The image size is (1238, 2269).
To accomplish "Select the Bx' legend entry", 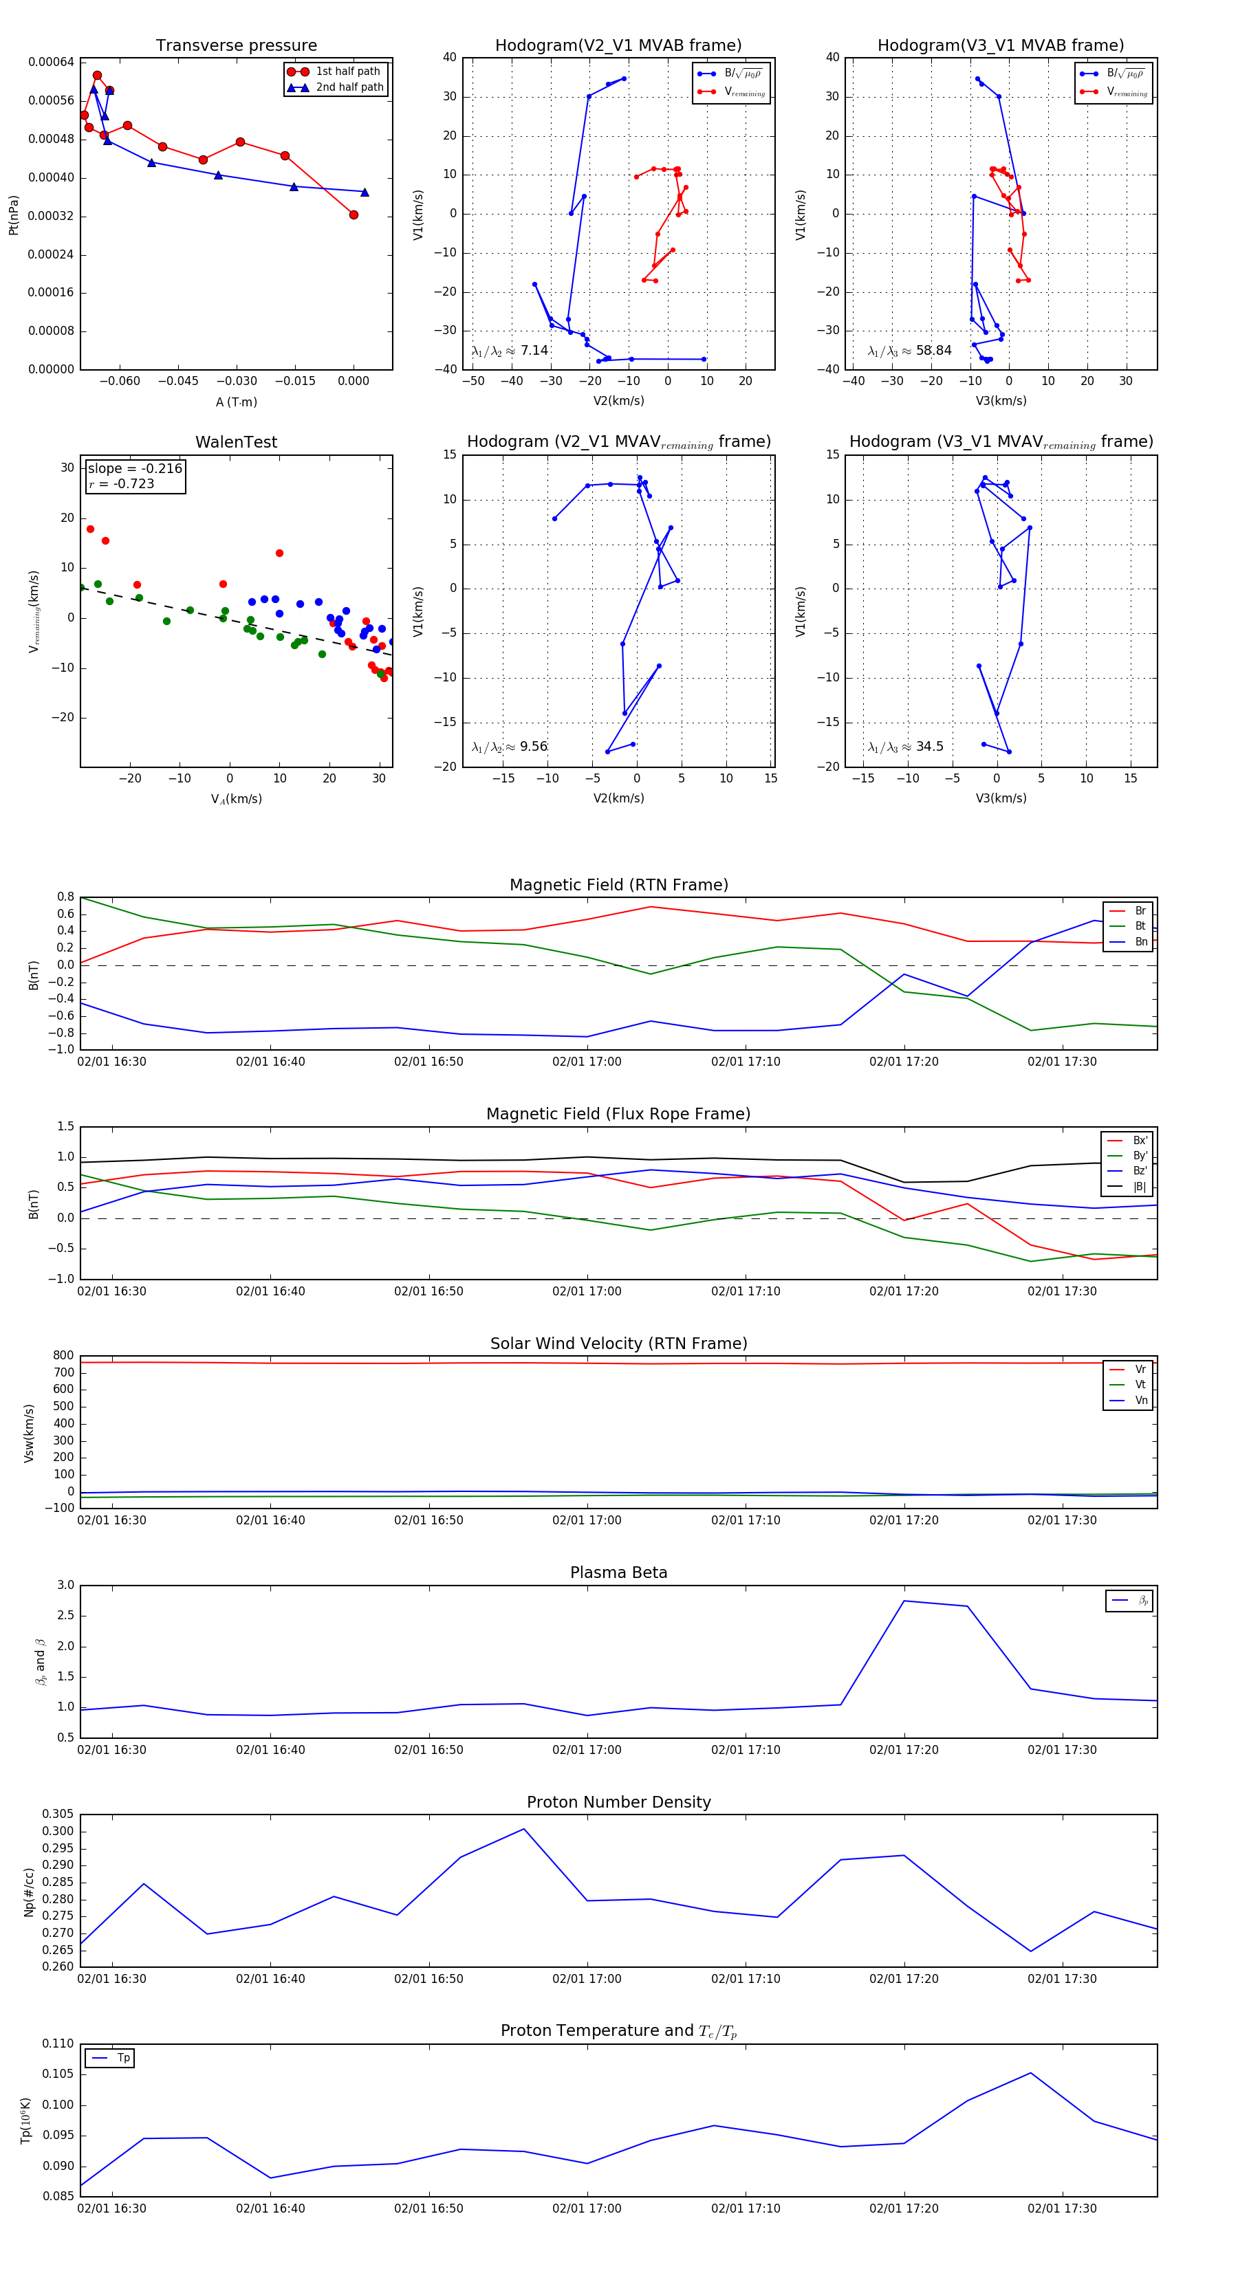I will [1128, 1141].
